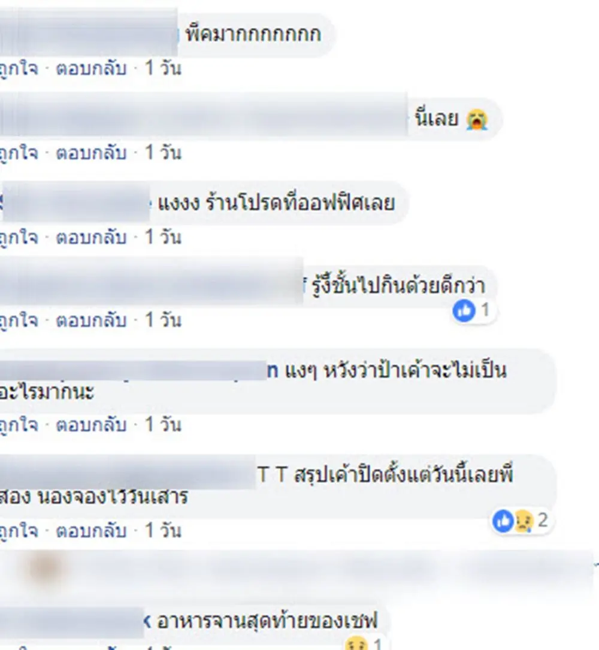Image resolution: width=599 pixels, height=650 pixels.
Task: Open blurred commenter name before 'แงงง ร้านโปรด'
Action: tap(76, 203)
